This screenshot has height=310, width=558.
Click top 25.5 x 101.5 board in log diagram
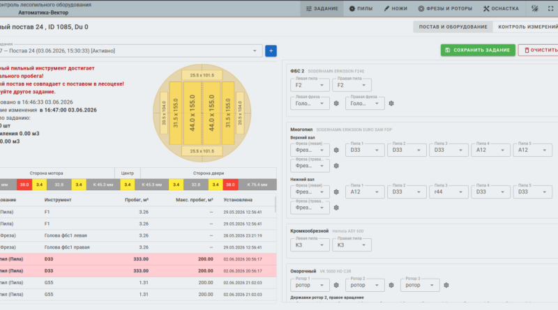pos(202,75)
